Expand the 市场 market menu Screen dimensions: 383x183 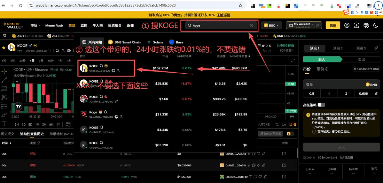35,26
